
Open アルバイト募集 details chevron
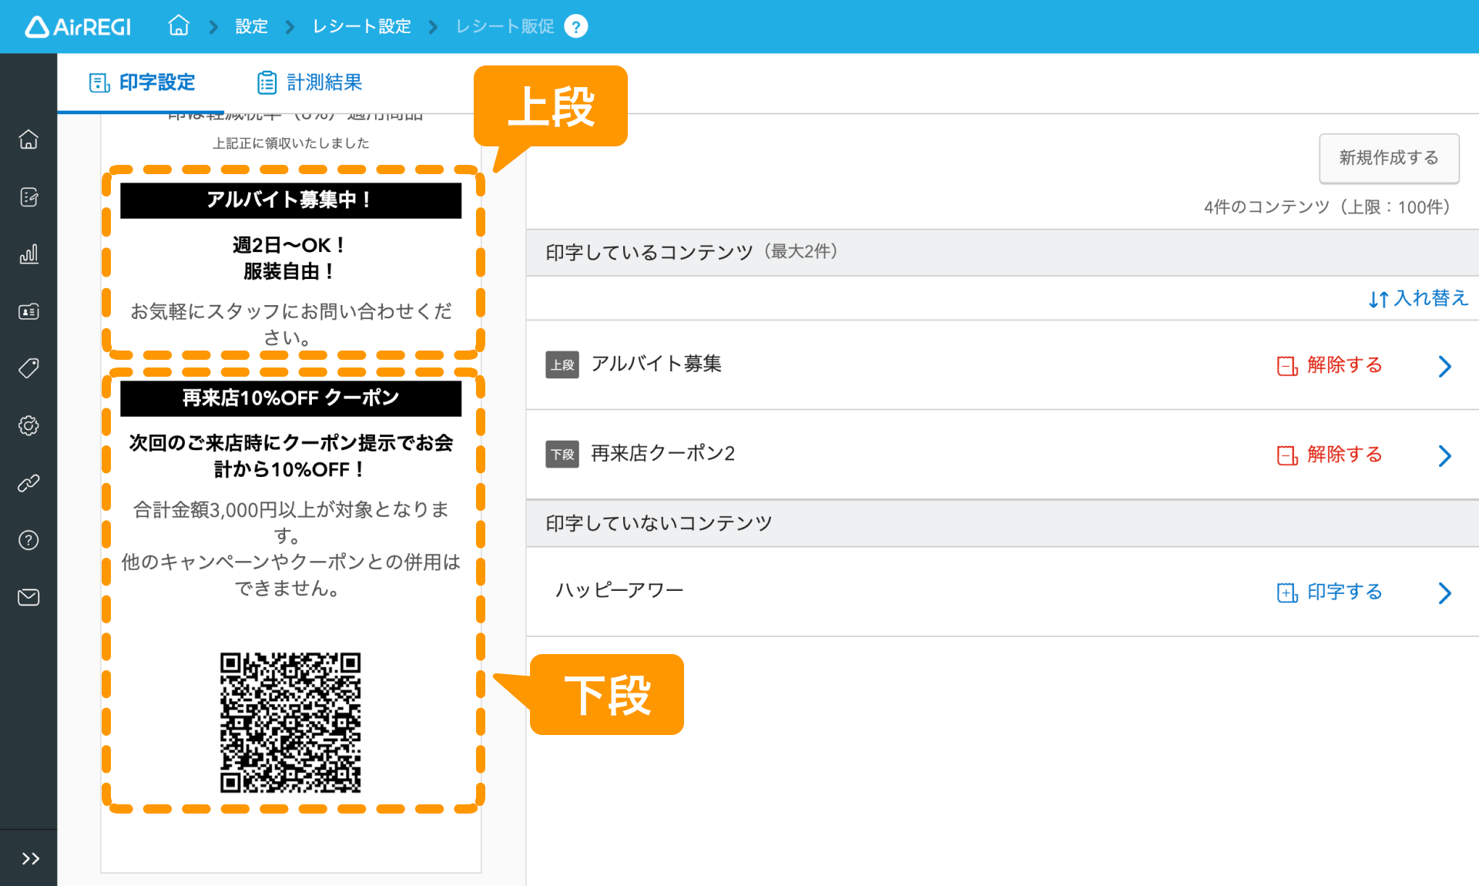tap(1445, 366)
